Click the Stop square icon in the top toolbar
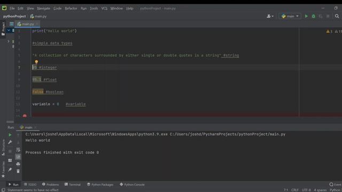Screen dimensions: 342x192 coord(328,16)
